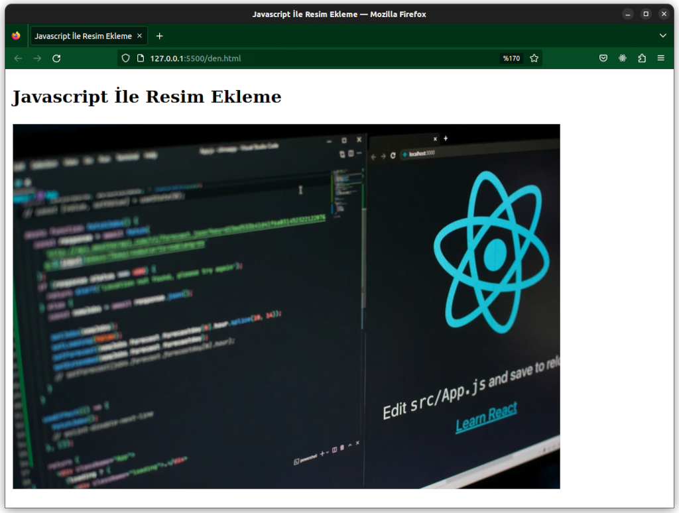Click the React code editor image
Viewport: 679px width, 513px height.
(286, 306)
